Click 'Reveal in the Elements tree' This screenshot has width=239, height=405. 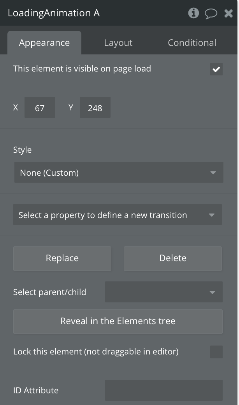point(118,321)
